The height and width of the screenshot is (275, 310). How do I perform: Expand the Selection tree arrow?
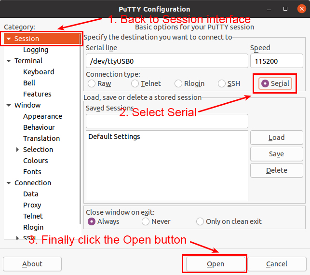[17, 150]
